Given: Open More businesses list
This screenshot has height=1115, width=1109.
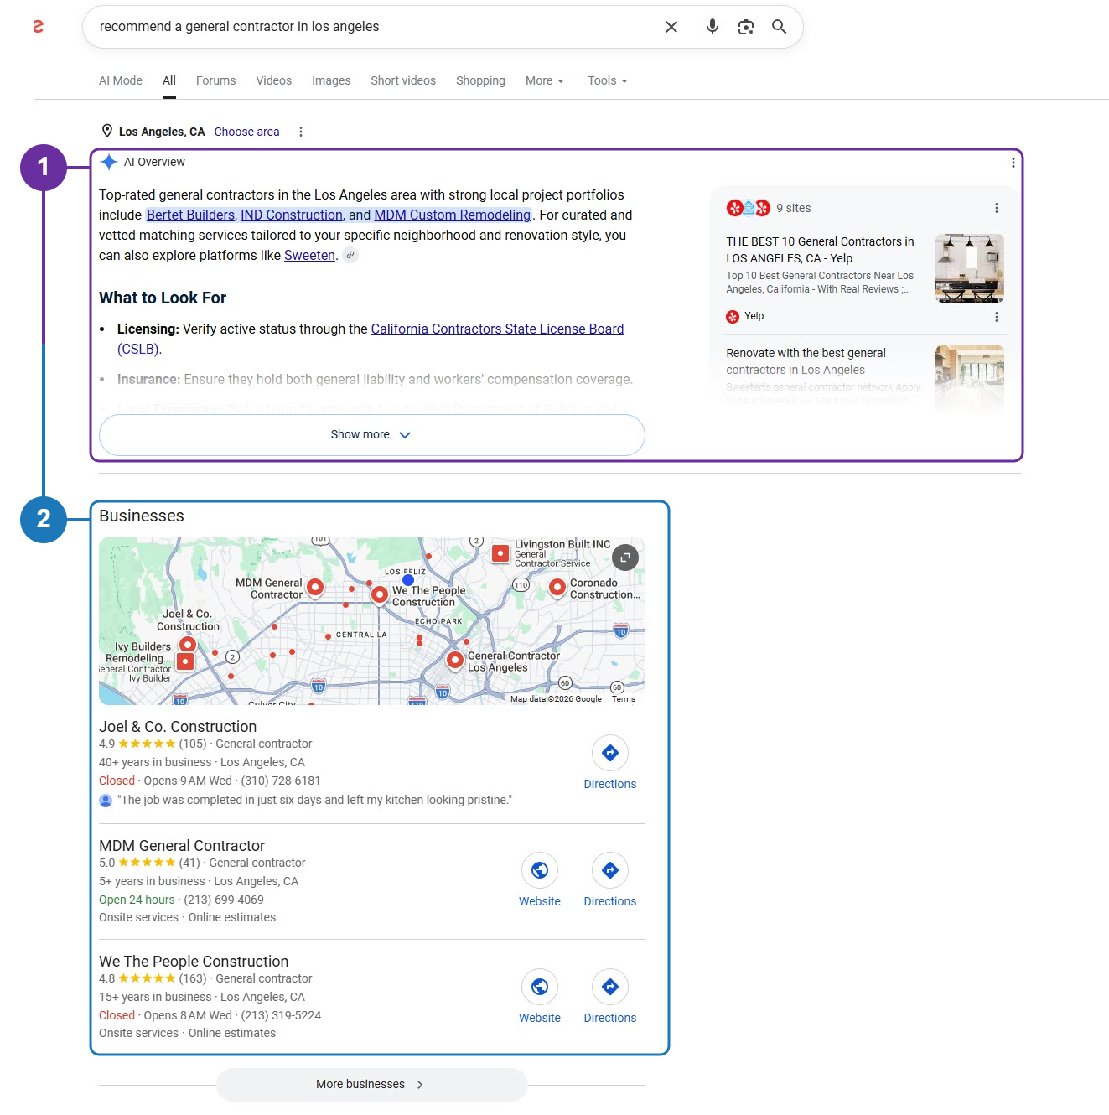Looking at the screenshot, I should 372,1084.
